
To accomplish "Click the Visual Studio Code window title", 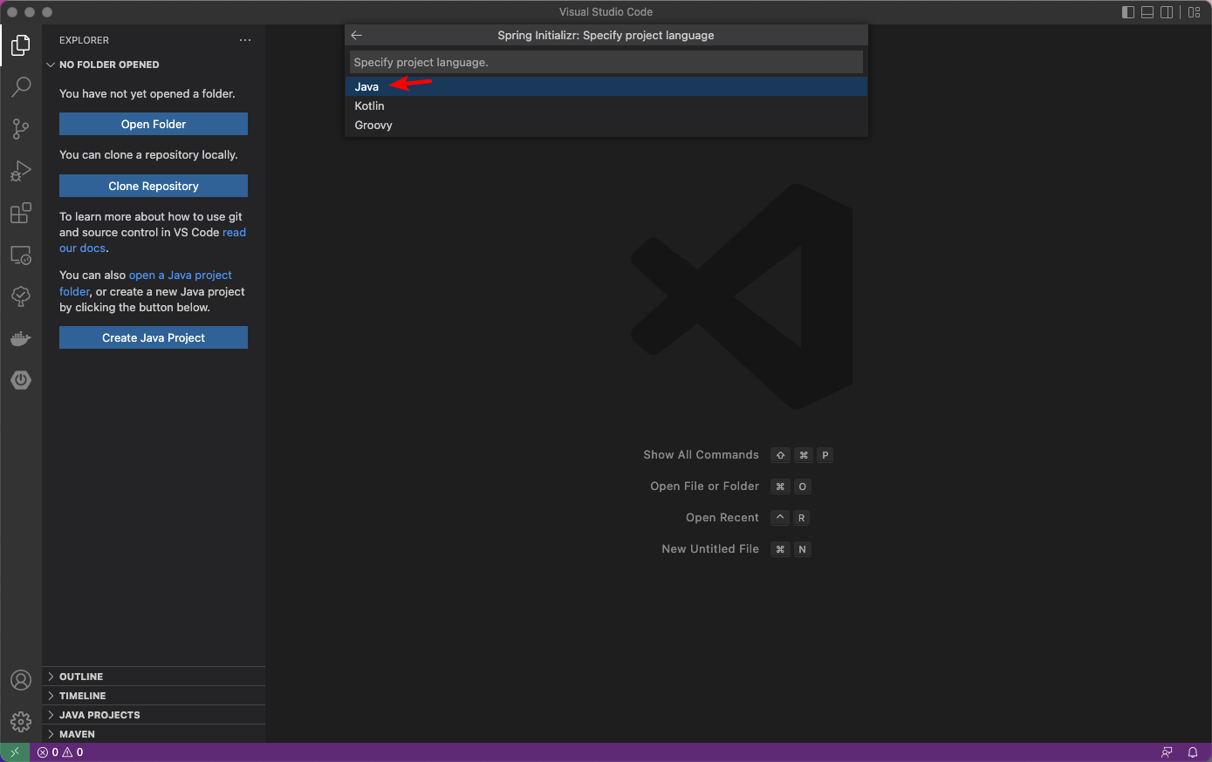I will (x=606, y=12).
